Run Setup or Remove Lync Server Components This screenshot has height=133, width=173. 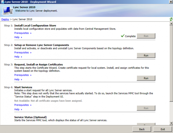[146, 56]
